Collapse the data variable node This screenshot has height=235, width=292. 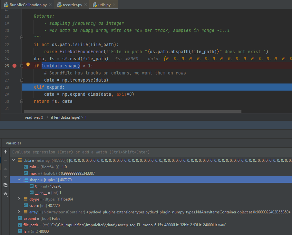pos(13,160)
